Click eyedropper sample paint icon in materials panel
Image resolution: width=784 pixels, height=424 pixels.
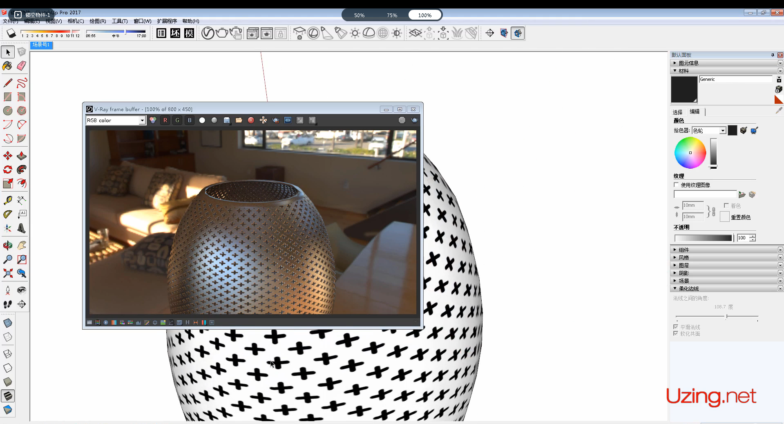(x=779, y=110)
